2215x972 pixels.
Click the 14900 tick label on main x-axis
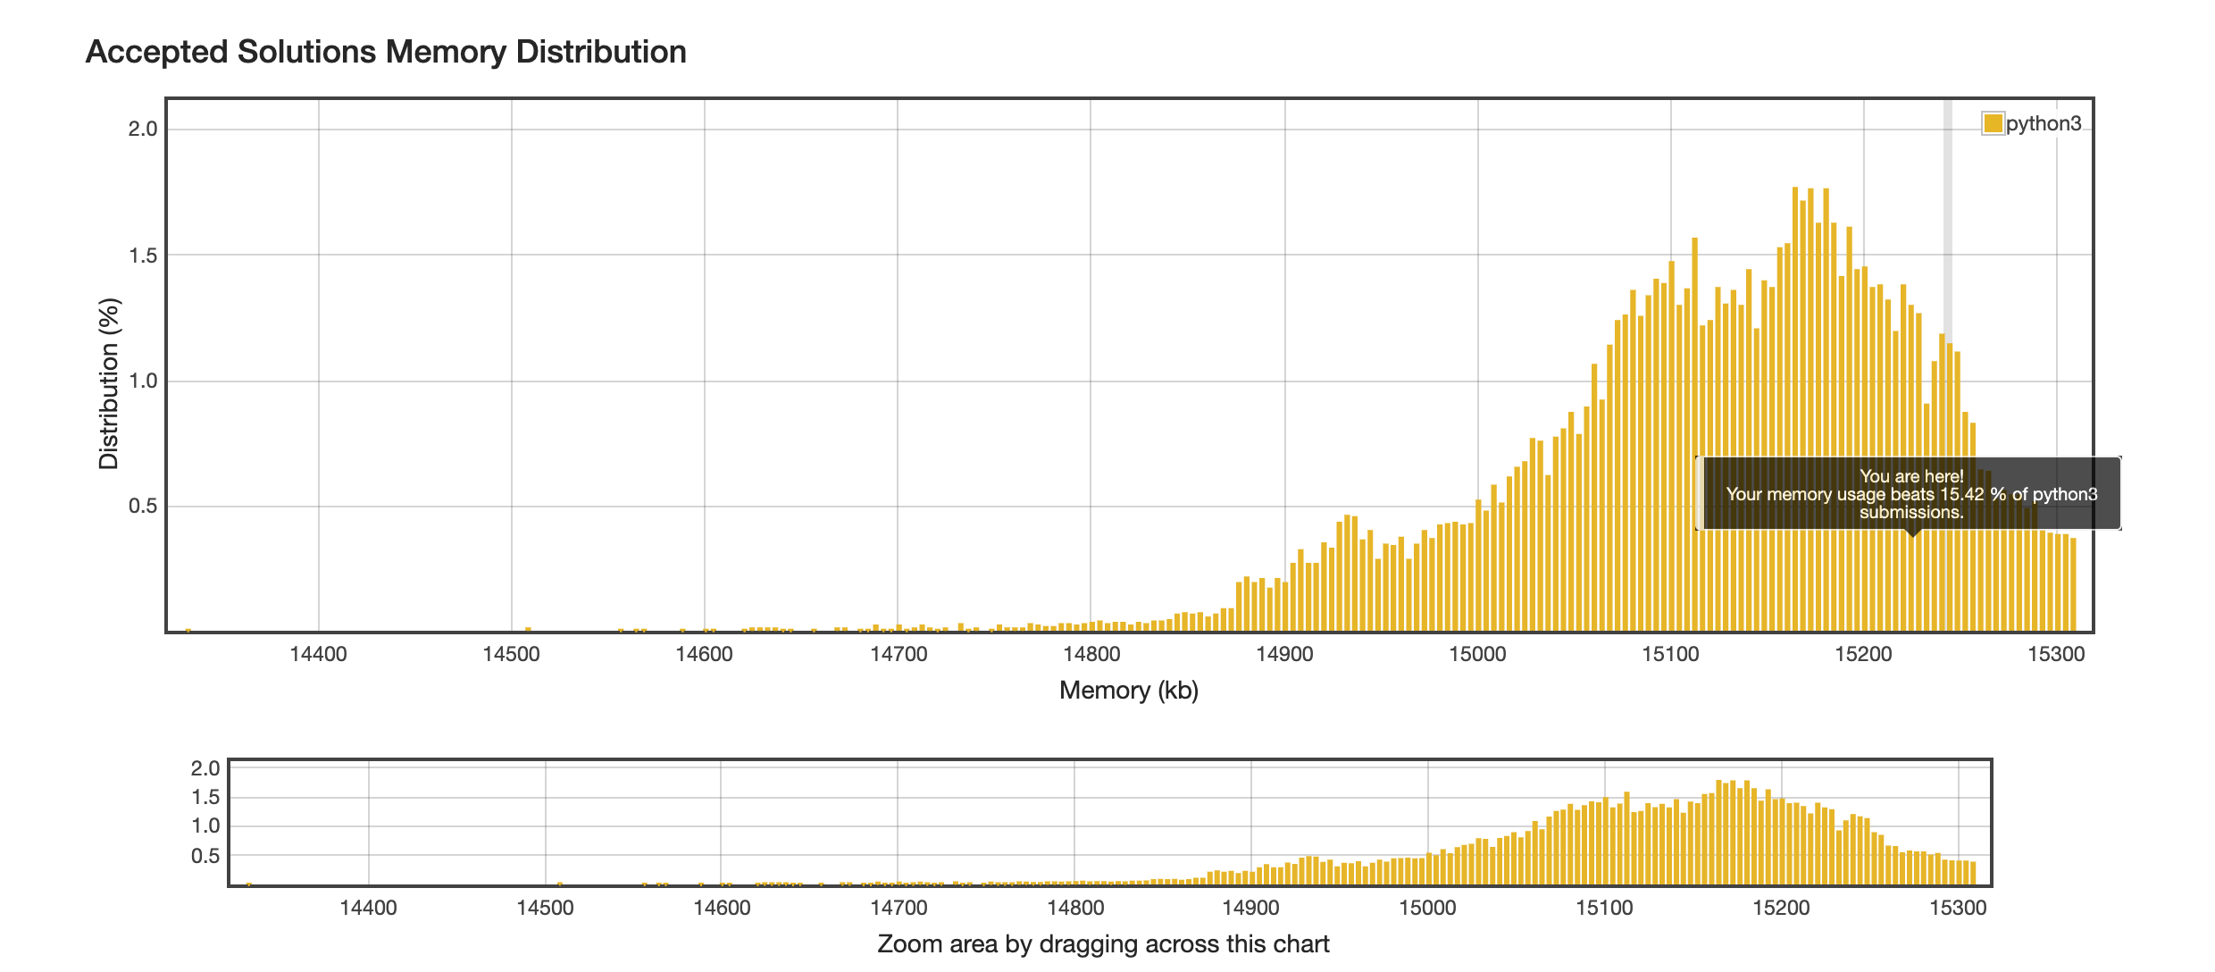[x=1284, y=654]
